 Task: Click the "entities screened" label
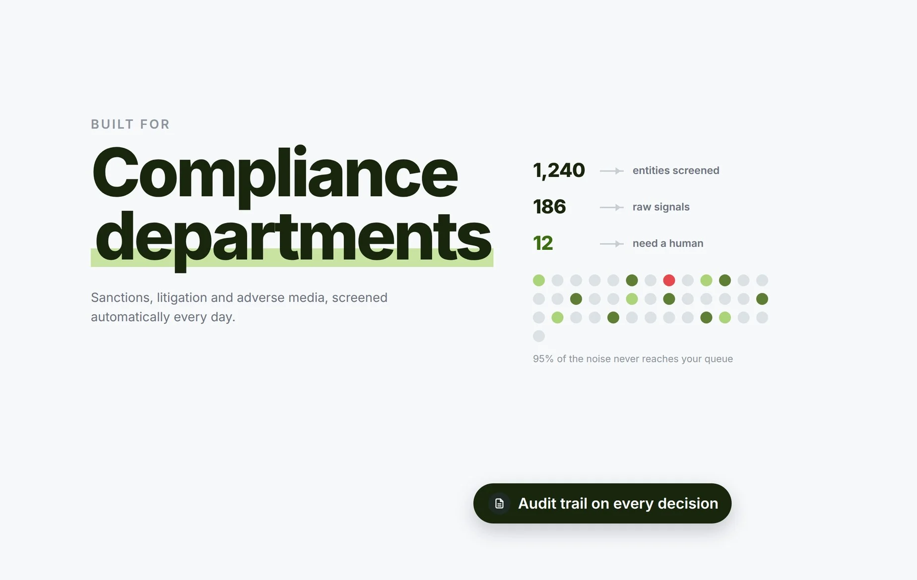pyautogui.click(x=676, y=171)
